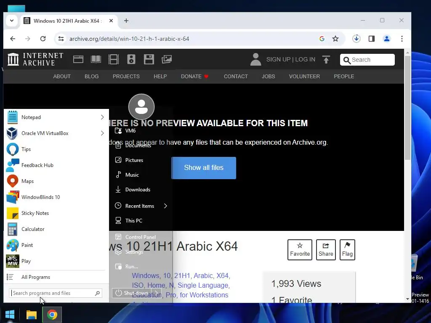Open Chrome downloads icon
431x323 pixels.
[x=356, y=39]
